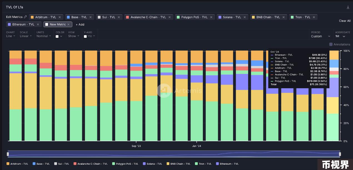Image resolution: width=353 pixels, height=170 pixels.
Task: Toggle the Annotations checkbox
Action: (x=331, y=44)
